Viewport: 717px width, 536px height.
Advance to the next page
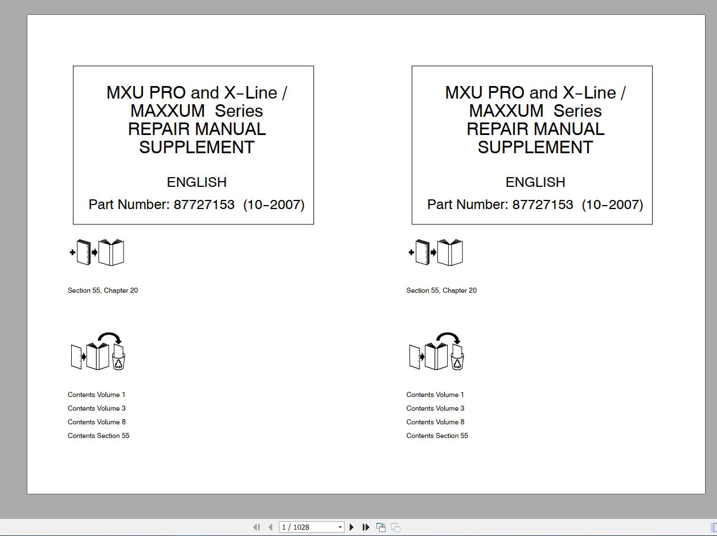351,527
